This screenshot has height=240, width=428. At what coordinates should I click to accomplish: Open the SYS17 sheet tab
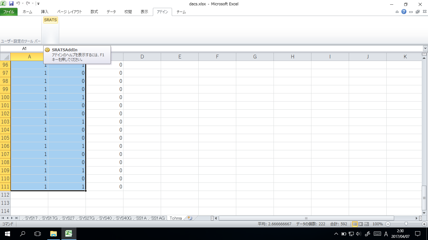[x=31, y=218]
